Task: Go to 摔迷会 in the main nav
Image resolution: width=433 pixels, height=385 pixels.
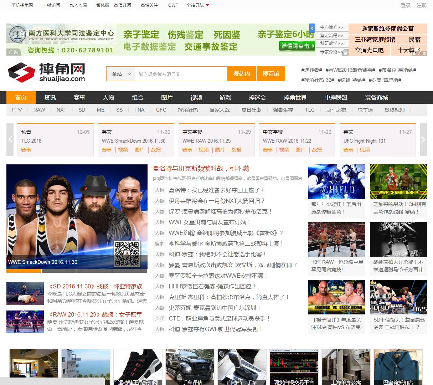Action: [x=257, y=97]
